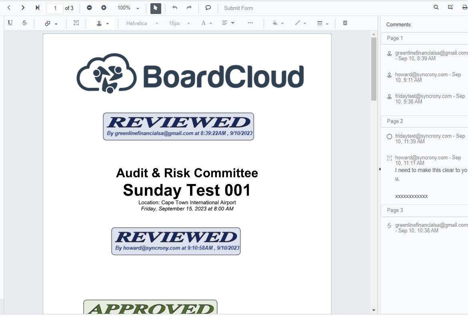Open the shapes annotation dropdown

(51, 23)
